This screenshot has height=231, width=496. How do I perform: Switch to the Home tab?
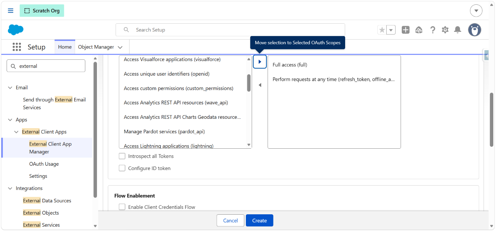[65, 47]
